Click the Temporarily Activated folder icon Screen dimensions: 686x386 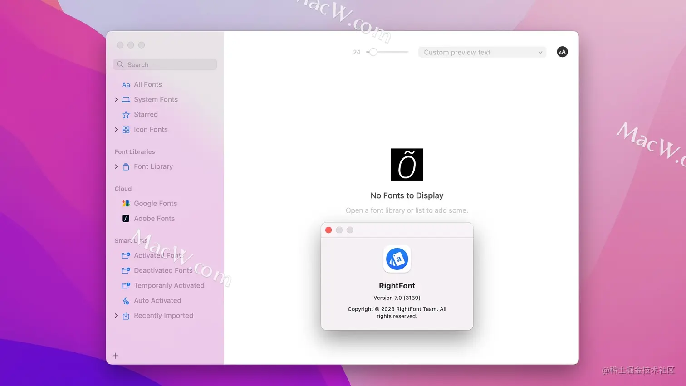point(126,286)
